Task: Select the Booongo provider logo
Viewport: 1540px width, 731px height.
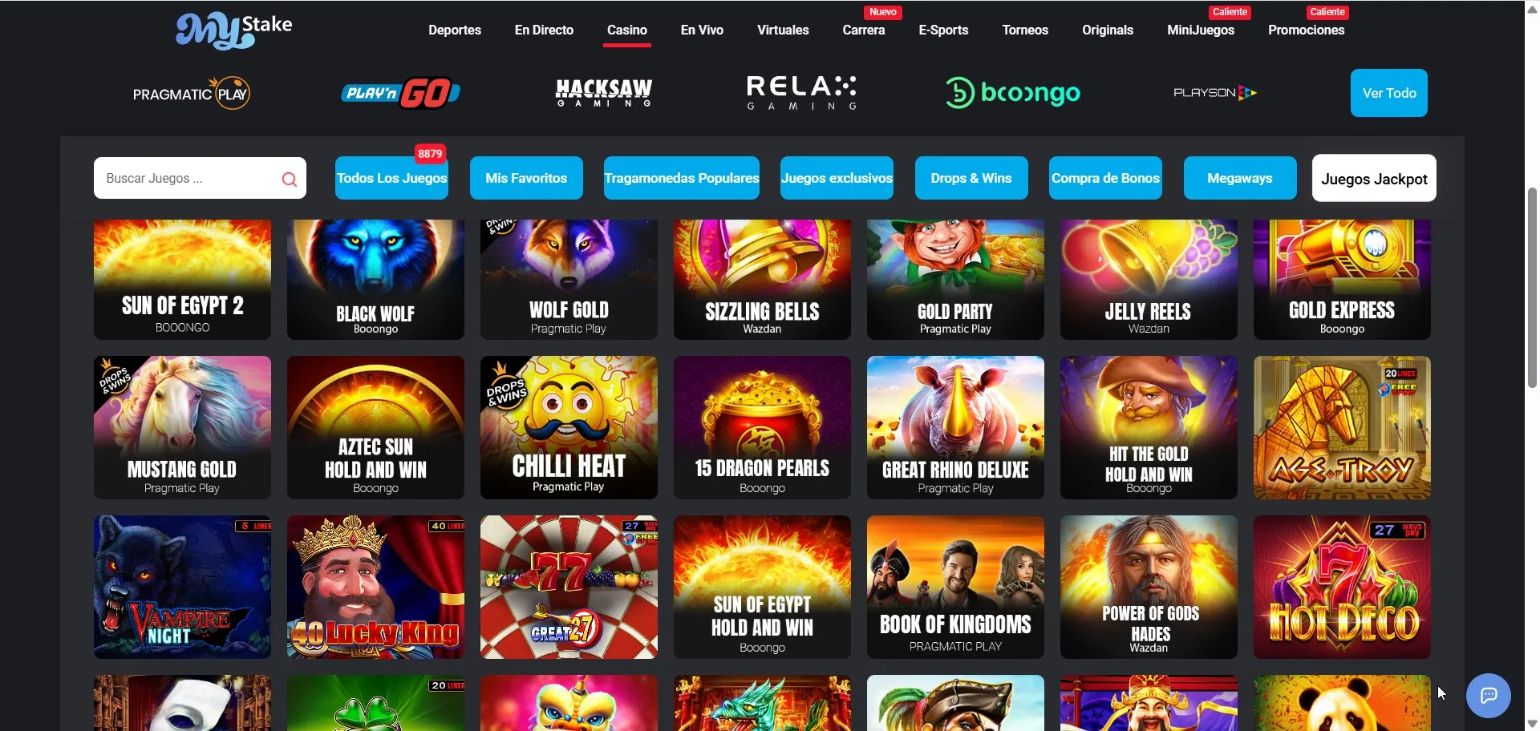Action: pyautogui.click(x=1013, y=93)
